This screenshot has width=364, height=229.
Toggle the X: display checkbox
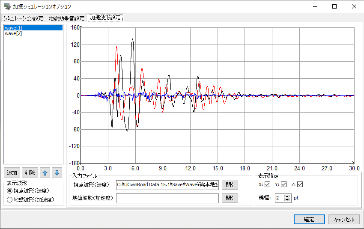(267, 184)
